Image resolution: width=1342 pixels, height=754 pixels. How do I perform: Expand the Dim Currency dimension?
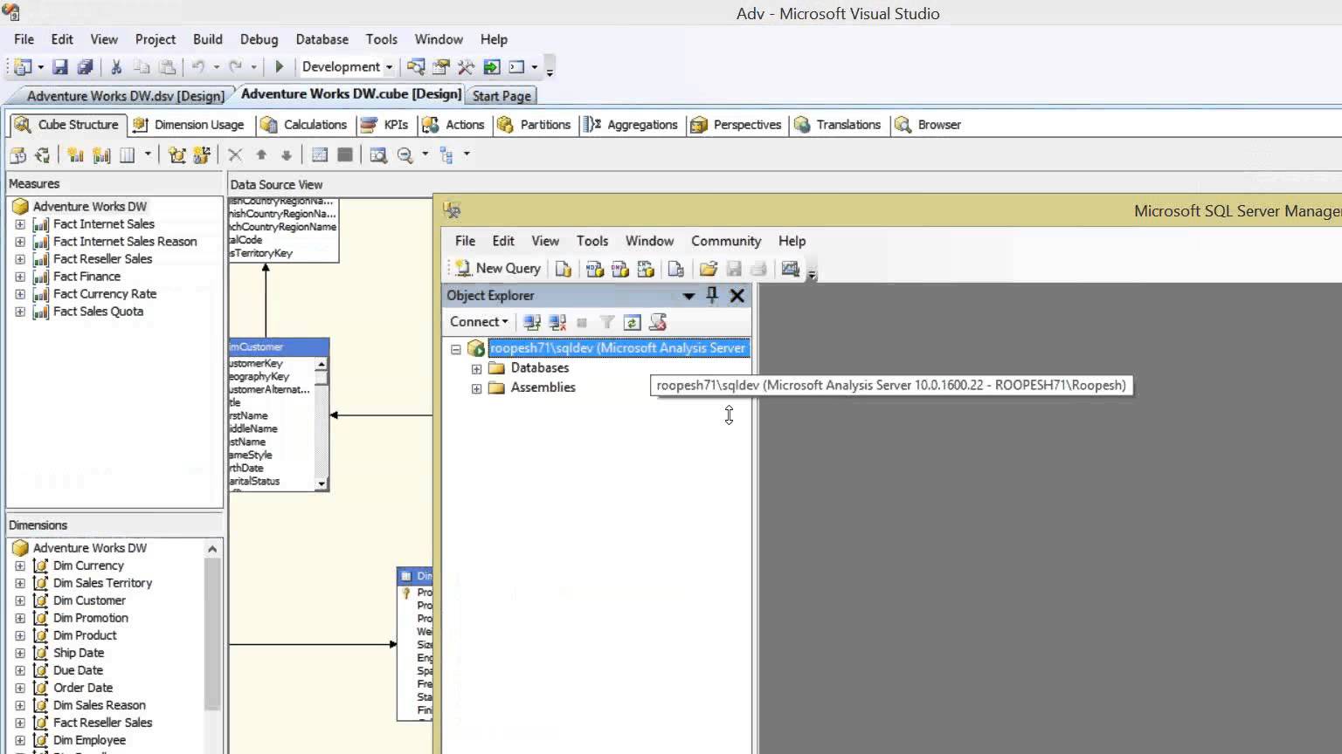coord(20,565)
